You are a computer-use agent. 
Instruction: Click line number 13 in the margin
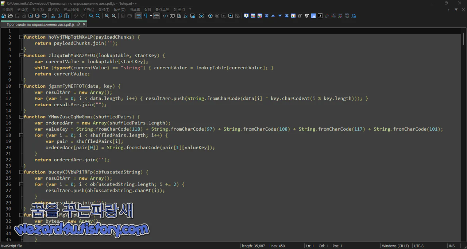9,104
